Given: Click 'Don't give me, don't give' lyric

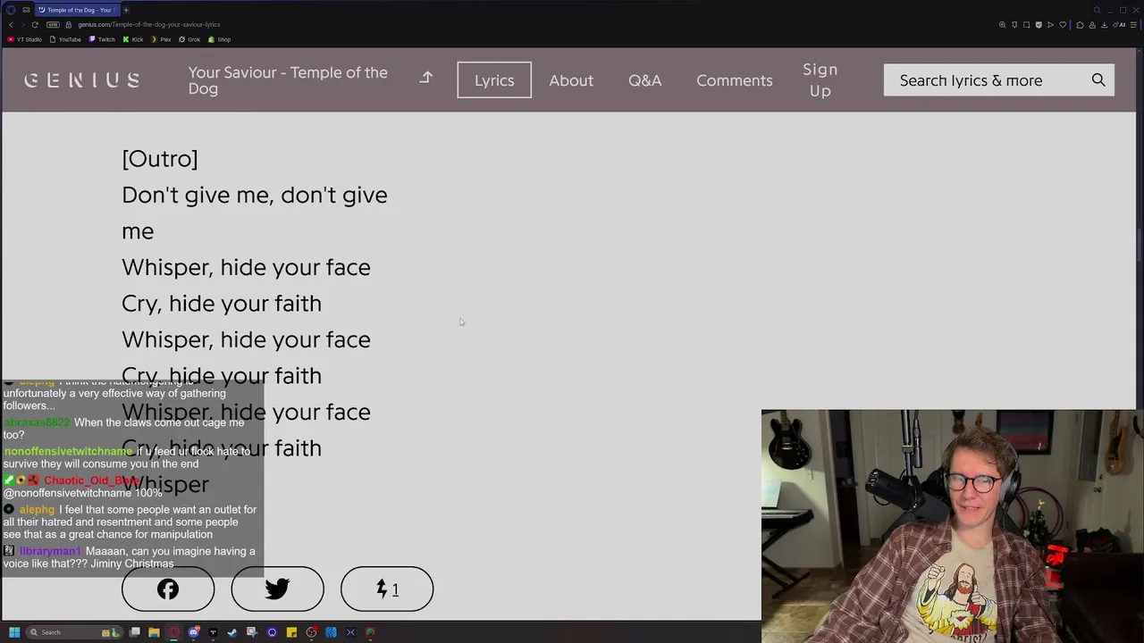Looking at the screenshot, I should click(255, 195).
